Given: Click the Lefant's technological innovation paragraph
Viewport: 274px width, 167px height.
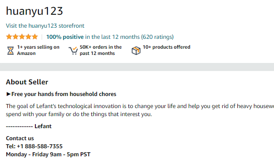Looking at the screenshot, I should (140, 110).
